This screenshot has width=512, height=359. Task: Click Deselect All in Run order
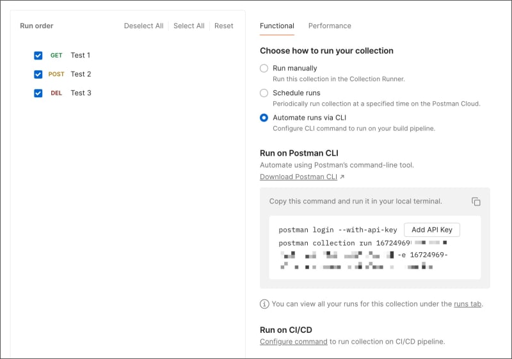(x=143, y=26)
